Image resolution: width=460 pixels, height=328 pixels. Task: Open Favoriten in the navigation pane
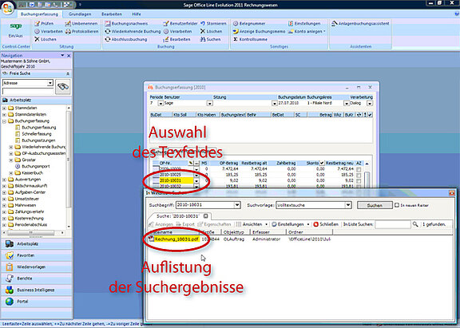tap(37, 255)
